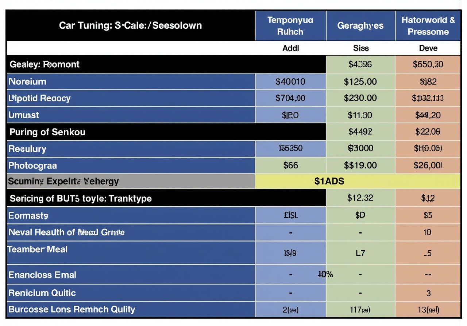Click the Reoulury row label
The height and width of the screenshot is (326, 467).
(27, 149)
